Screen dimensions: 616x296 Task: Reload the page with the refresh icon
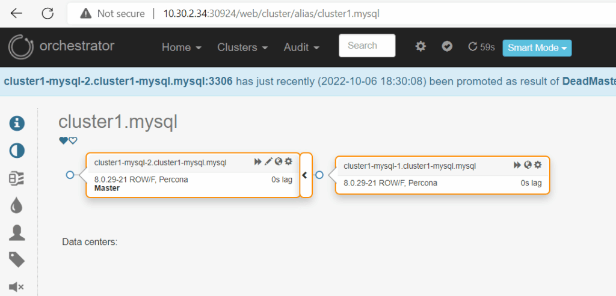tap(48, 13)
